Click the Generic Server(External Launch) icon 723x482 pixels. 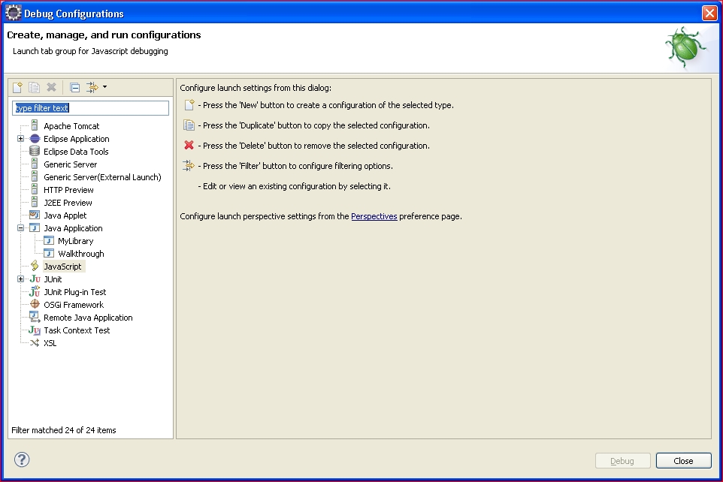tap(35, 176)
